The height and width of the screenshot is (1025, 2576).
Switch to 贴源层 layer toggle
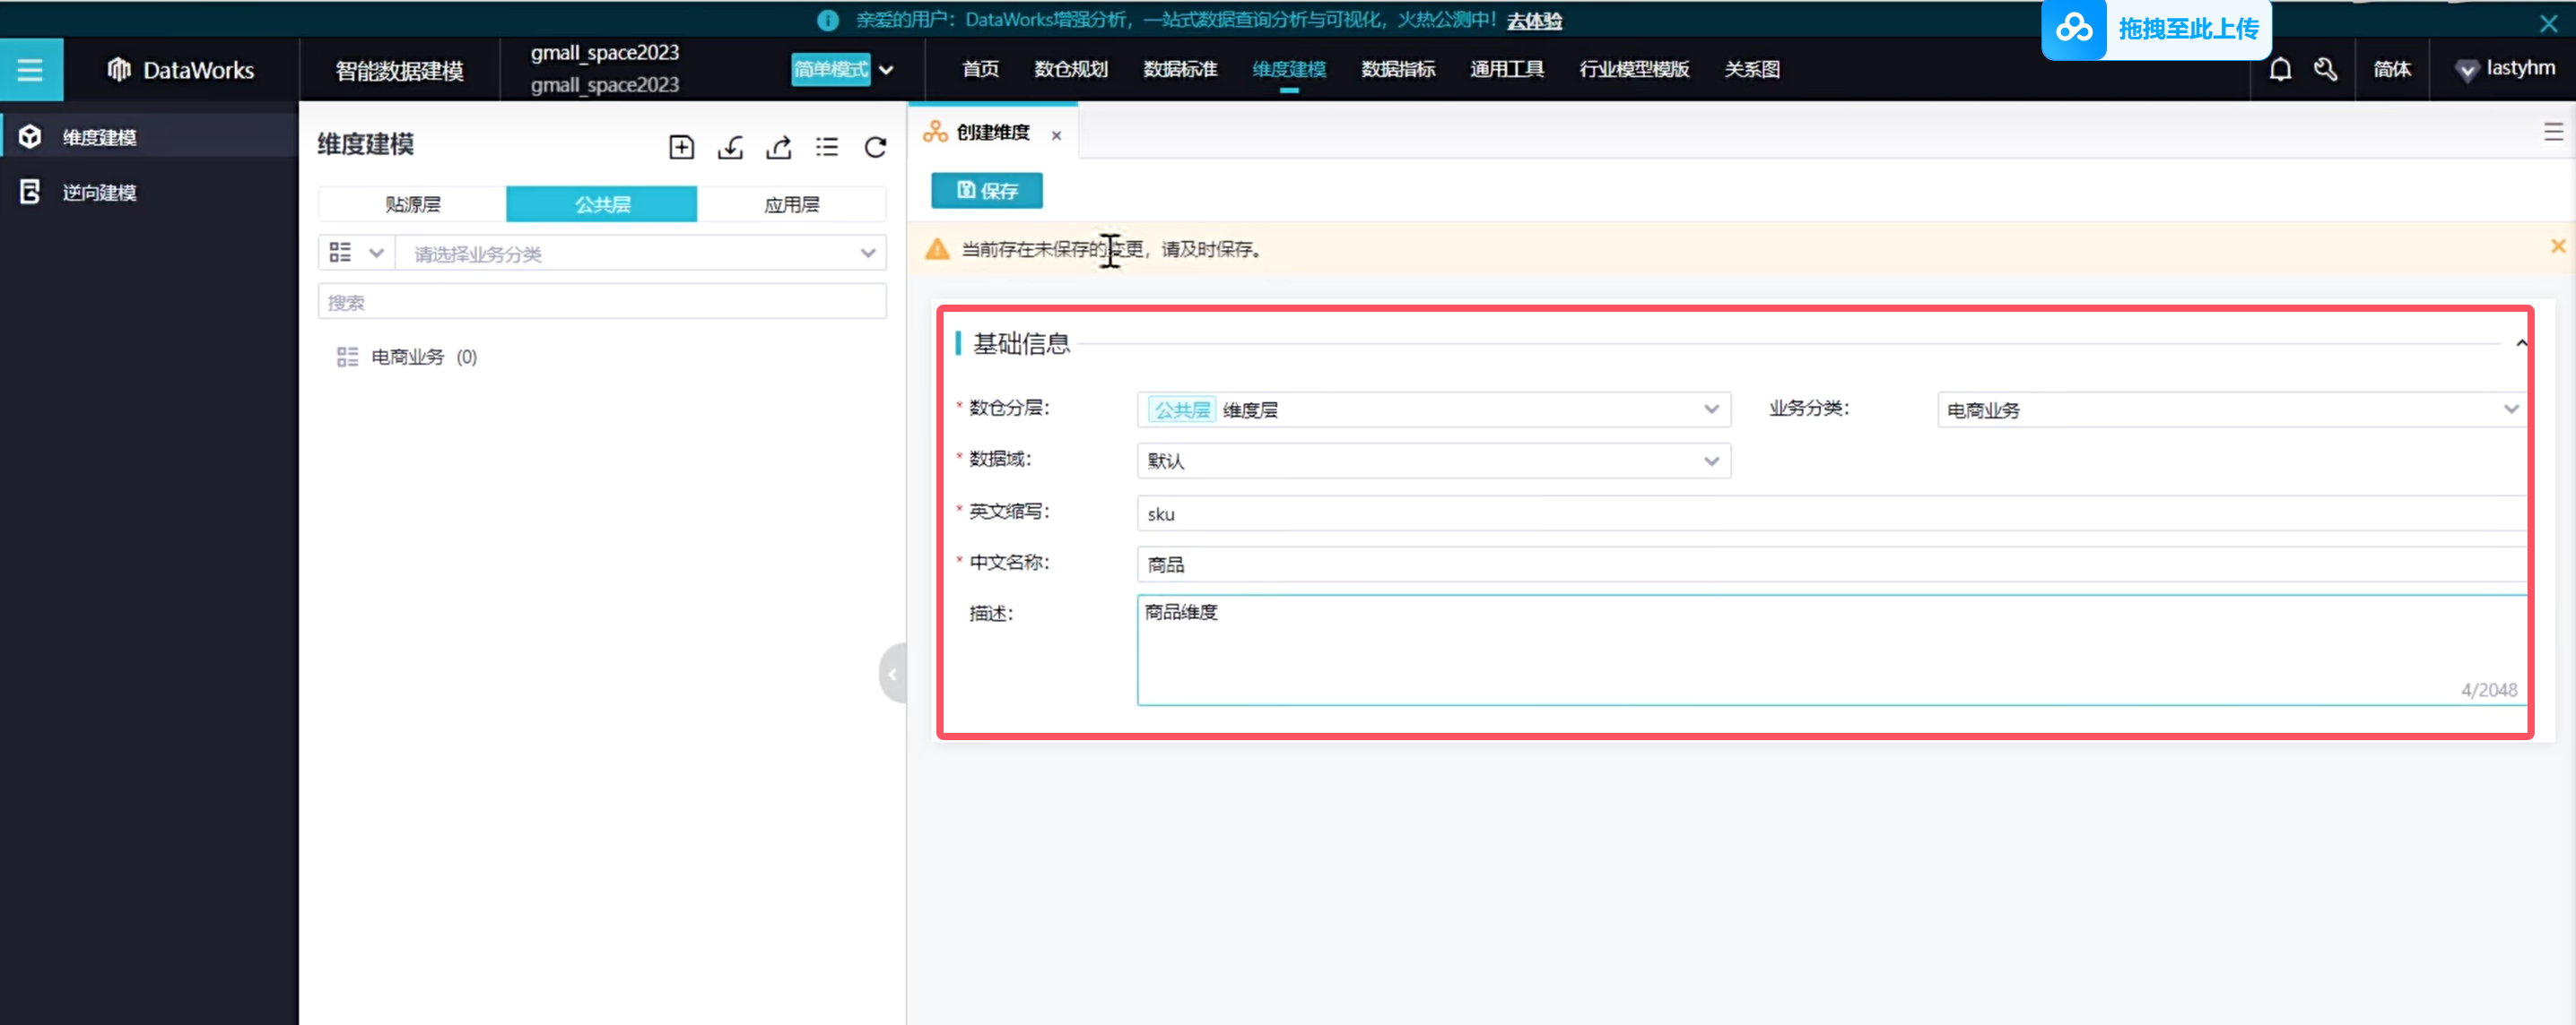tap(412, 203)
